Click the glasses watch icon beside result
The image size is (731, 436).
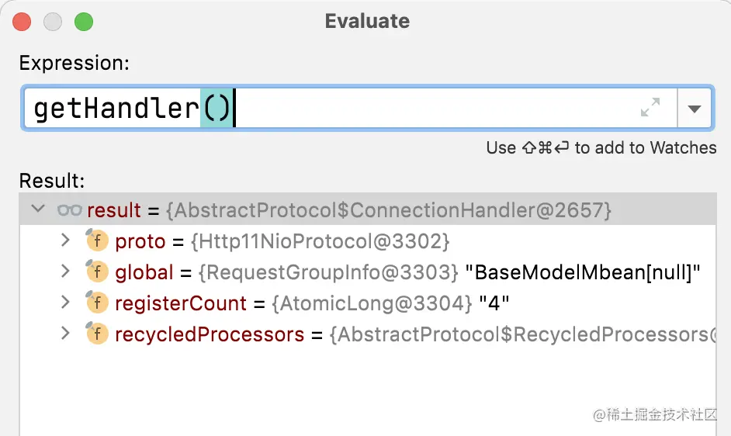tap(70, 210)
